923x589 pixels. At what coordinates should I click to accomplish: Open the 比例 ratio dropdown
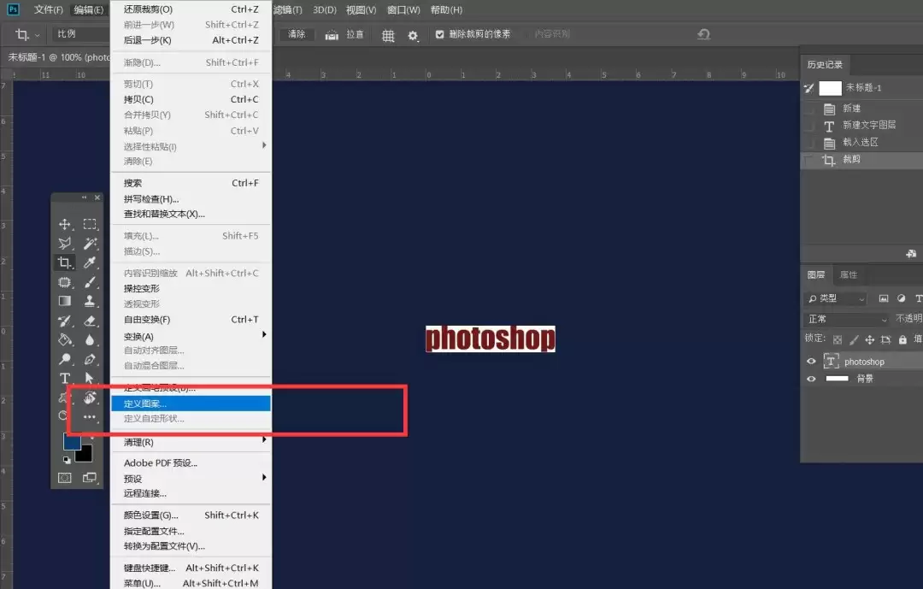tap(80, 34)
